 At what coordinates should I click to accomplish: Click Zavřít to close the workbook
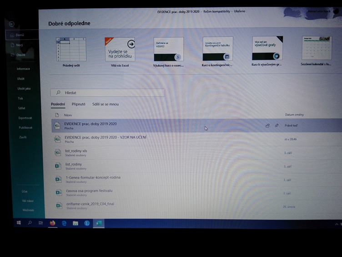23,137
